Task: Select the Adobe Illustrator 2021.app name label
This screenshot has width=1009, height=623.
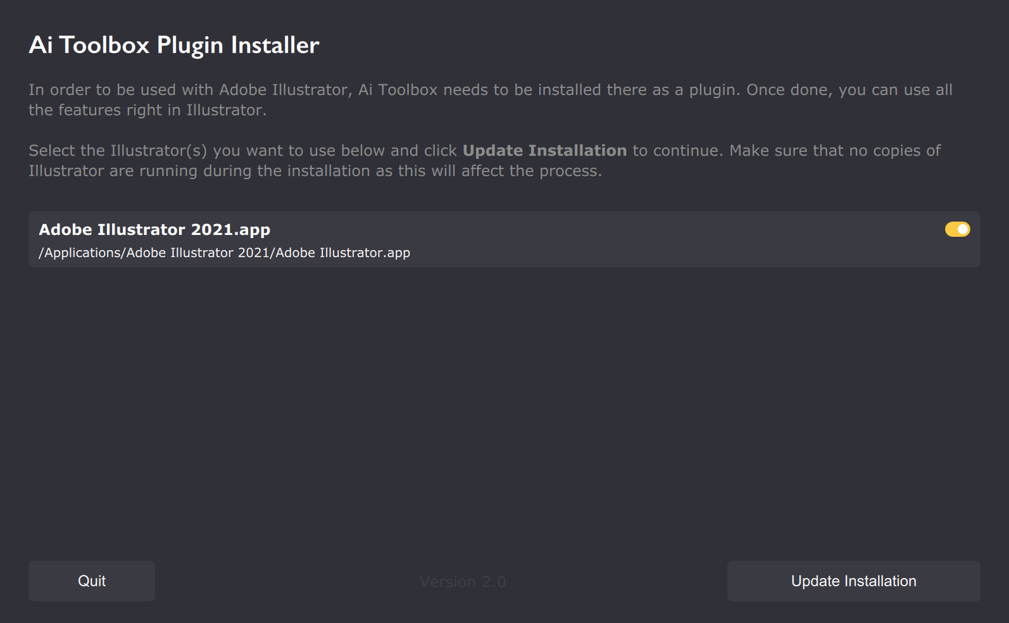Action: (154, 229)
